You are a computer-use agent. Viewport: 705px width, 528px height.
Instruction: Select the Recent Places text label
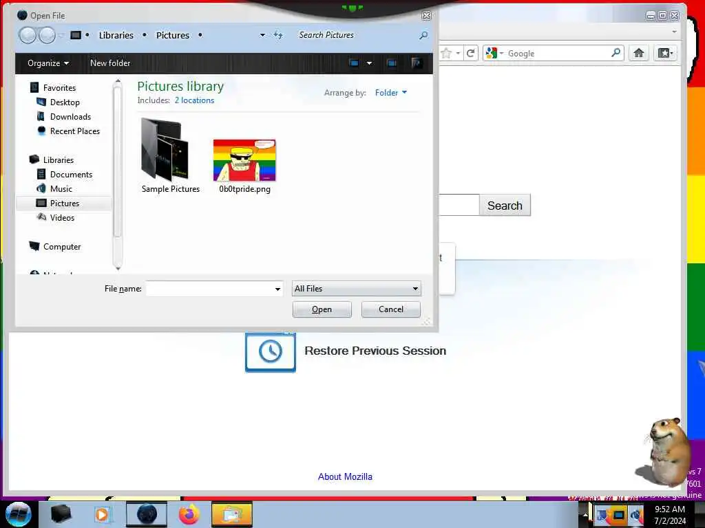(74, 131)
